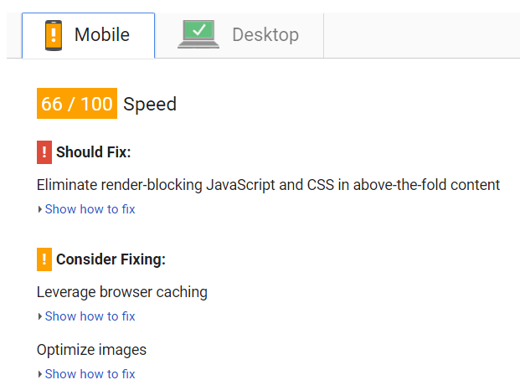Select the Should Fix heading text
Image resolution: width=520 pixels, height=385 pixels.
click(x=94, y=152)
